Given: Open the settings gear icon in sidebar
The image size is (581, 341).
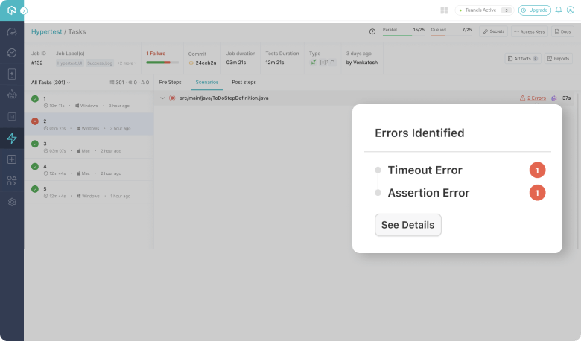Looking at the screenshot, I should point(12,202).
